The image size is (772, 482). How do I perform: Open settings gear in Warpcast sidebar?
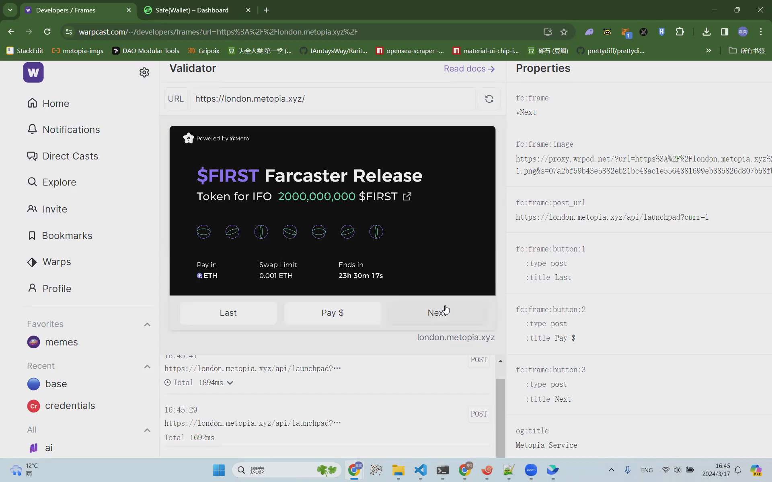(144, 72)
